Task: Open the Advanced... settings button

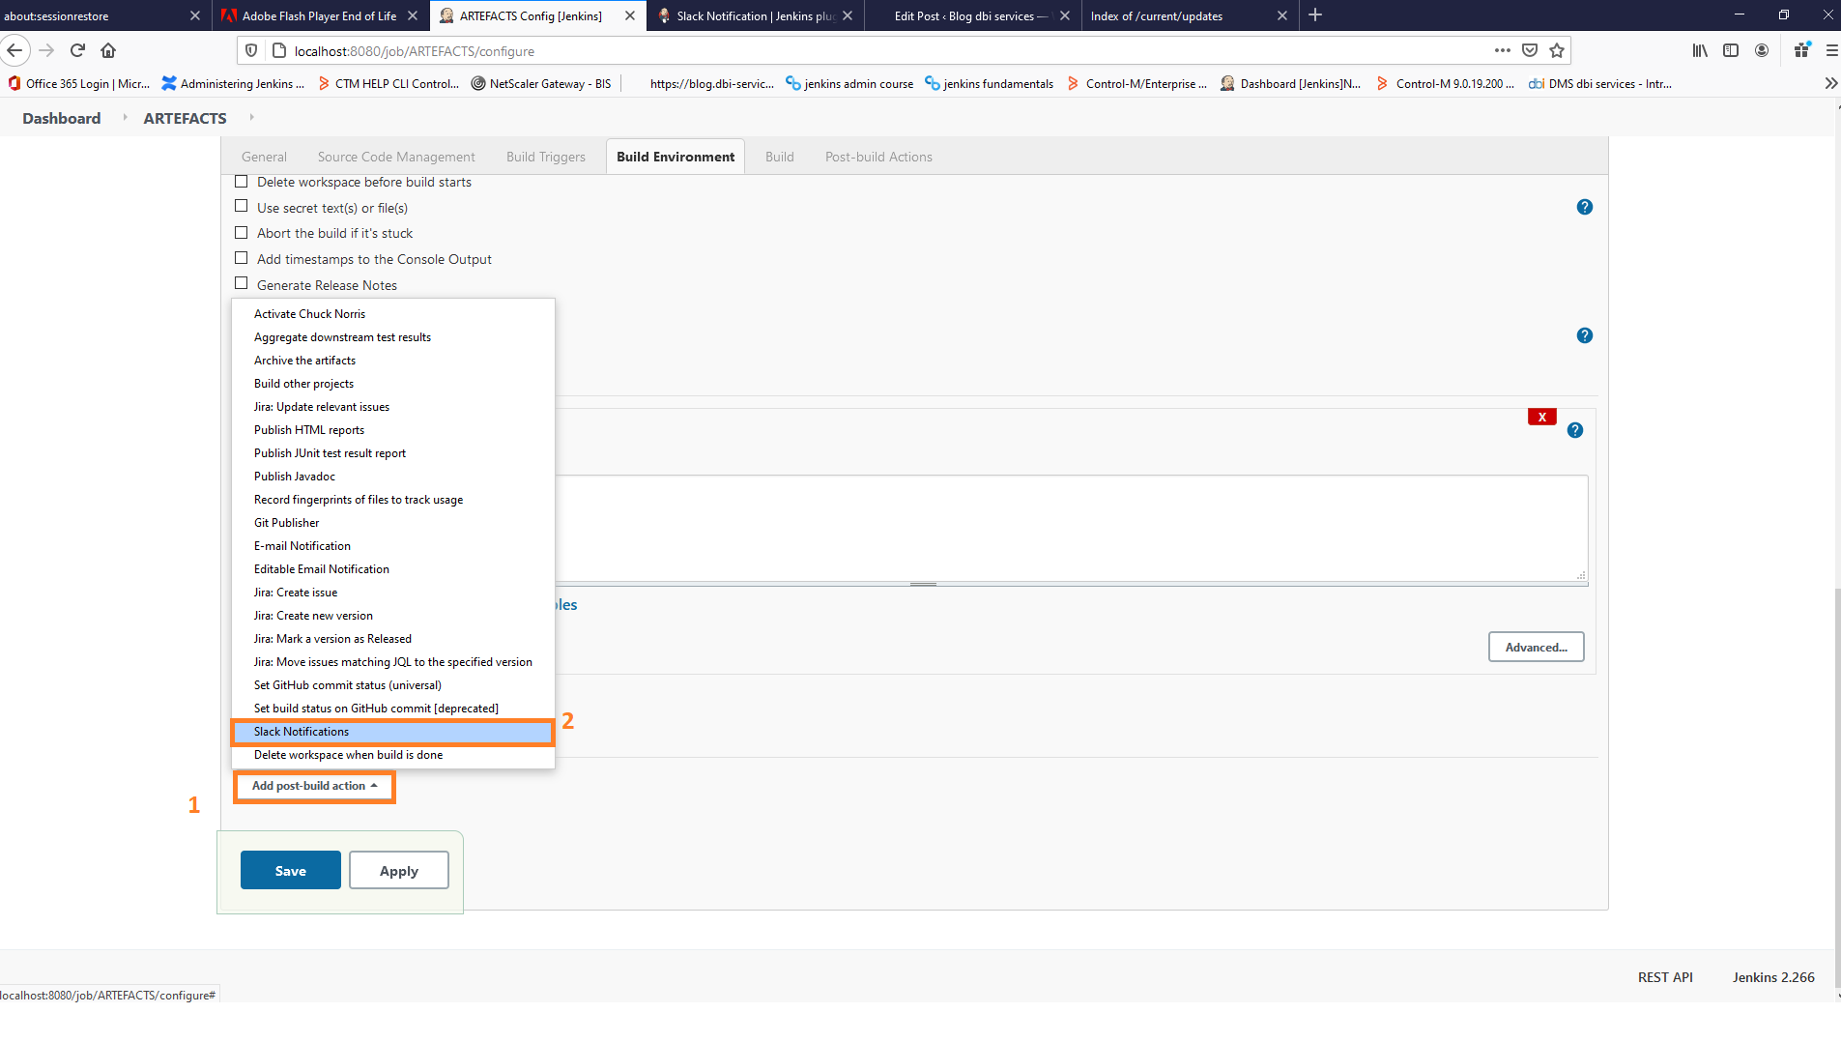Action: click(1537, 647)
